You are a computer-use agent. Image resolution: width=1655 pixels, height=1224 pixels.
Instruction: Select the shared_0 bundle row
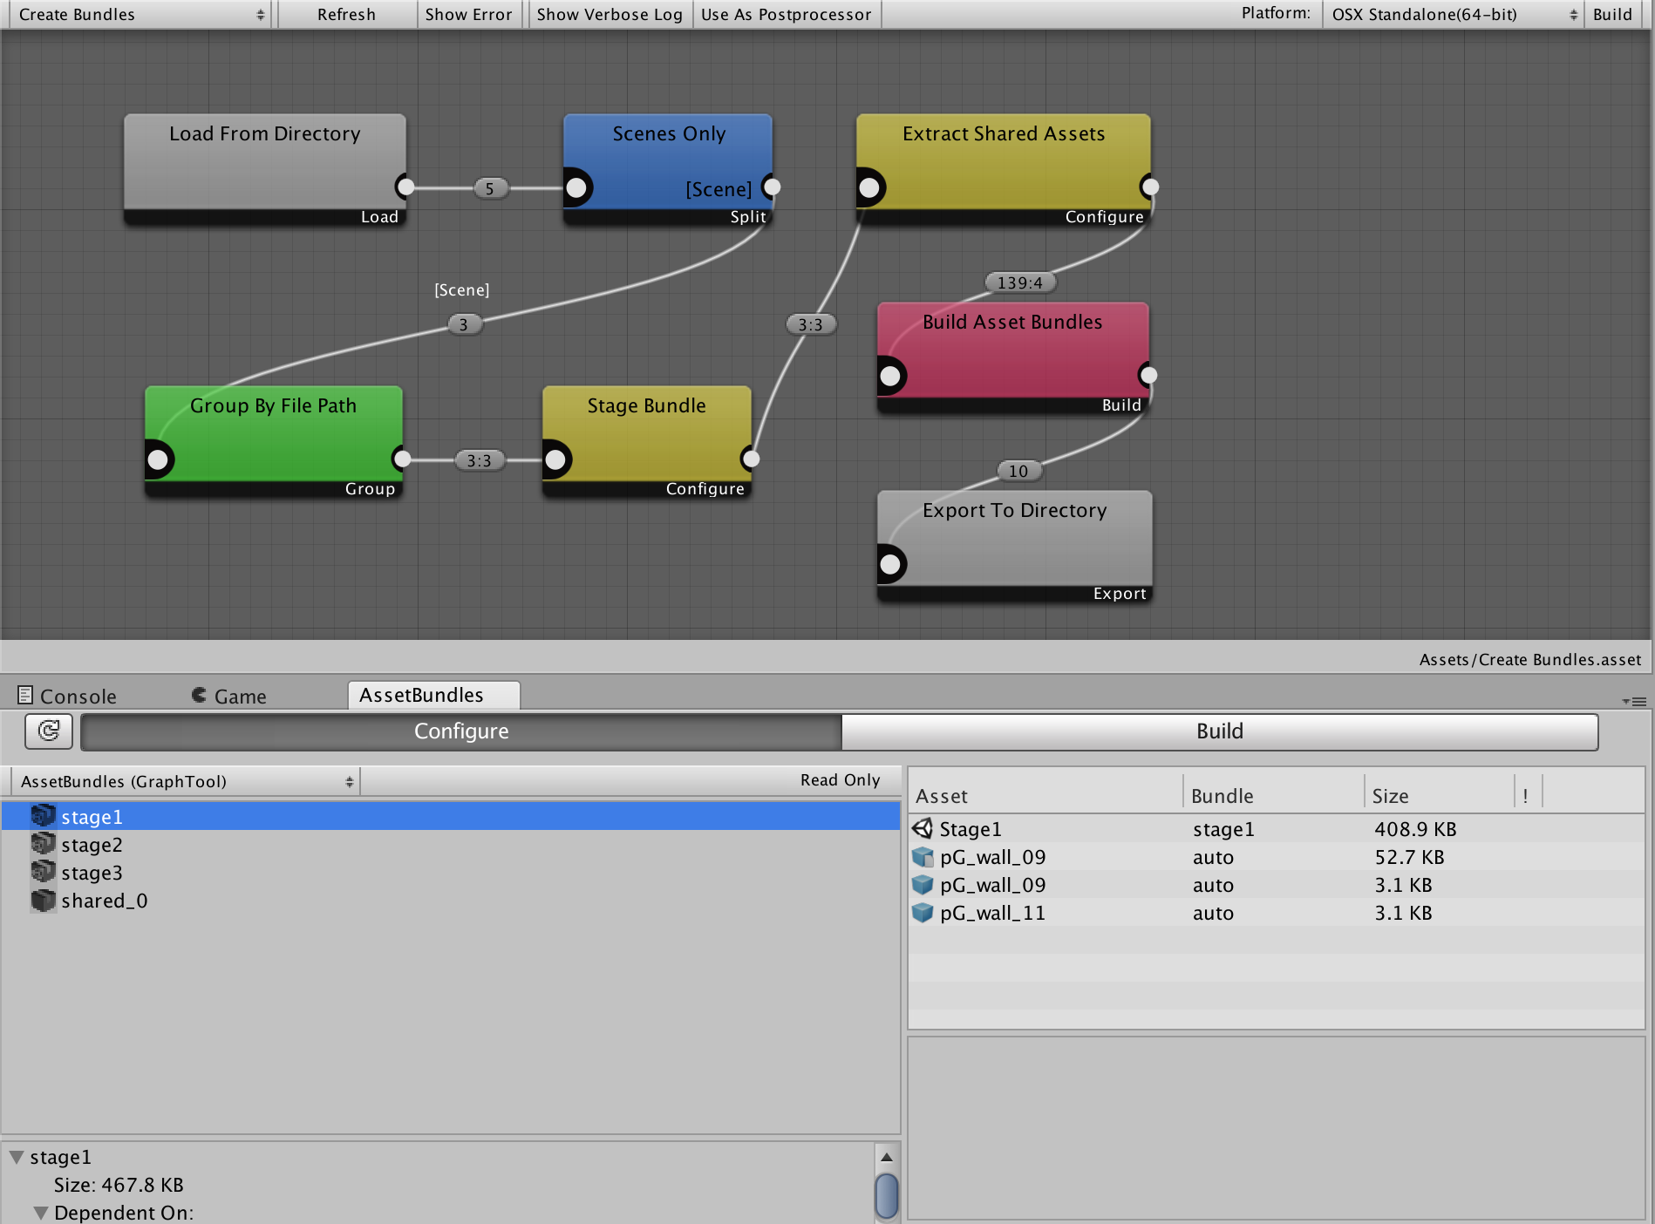pos(451,900)
